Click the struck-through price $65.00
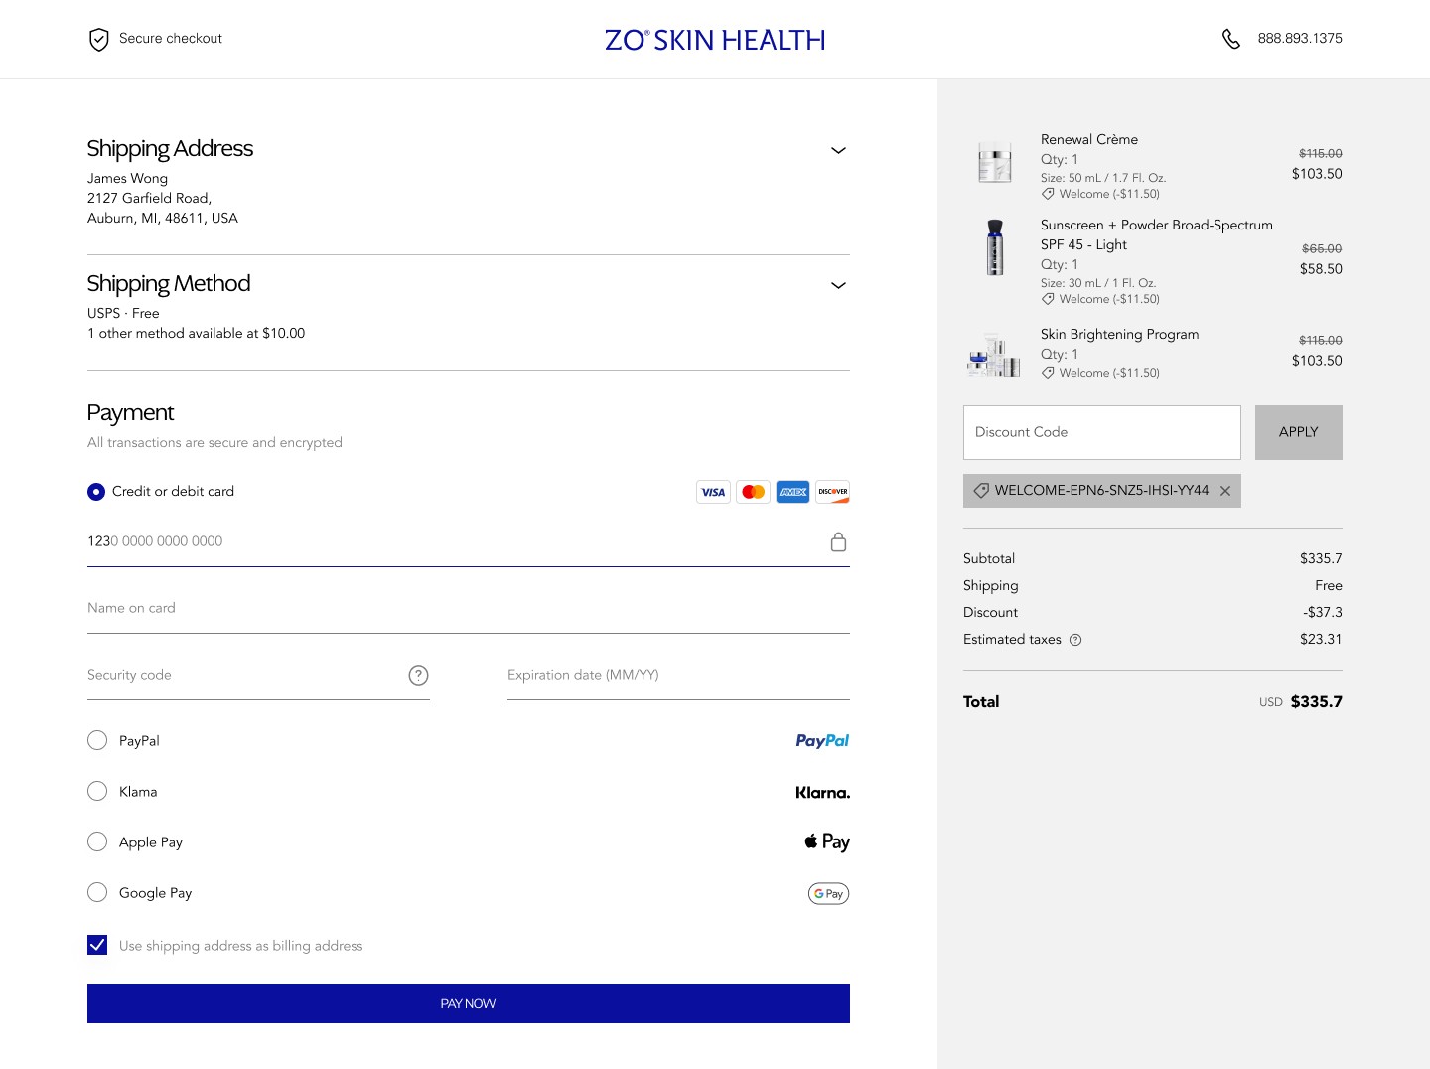The height and width of the screenshot is (1069, 1430). 1322,248
